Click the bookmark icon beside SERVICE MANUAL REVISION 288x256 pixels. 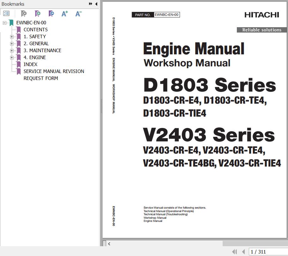pos(19,71)
